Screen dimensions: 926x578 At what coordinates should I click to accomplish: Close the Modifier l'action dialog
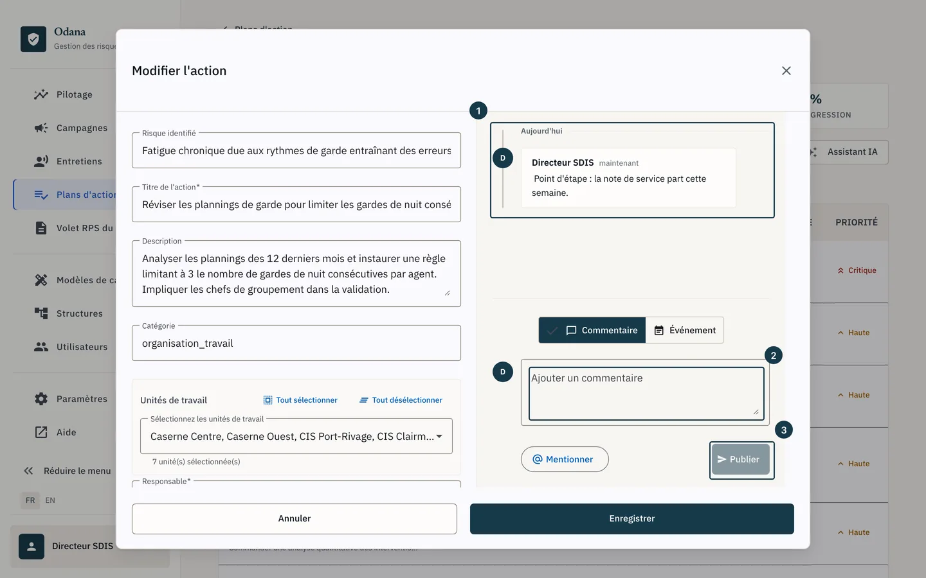[786, 71]
